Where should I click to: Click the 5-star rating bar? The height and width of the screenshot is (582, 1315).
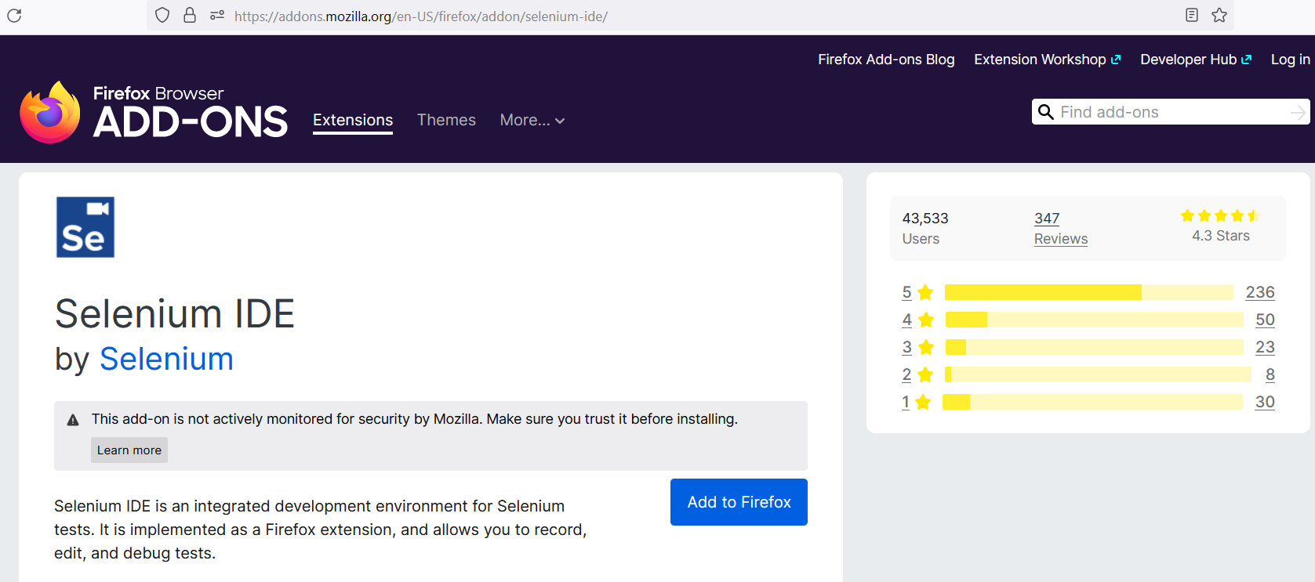tap(1089, 292)
